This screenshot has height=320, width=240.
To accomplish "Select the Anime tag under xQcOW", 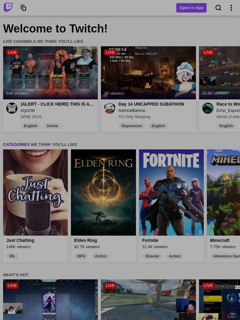I will [52, 126].
